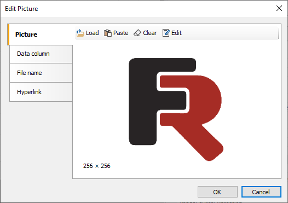
Task: Click the Edit Picture title text
Action: click(21, 9)
